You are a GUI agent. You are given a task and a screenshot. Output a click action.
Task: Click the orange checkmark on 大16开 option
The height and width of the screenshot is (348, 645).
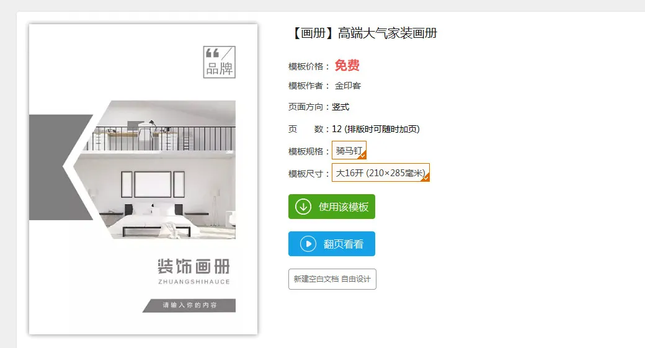426,177
